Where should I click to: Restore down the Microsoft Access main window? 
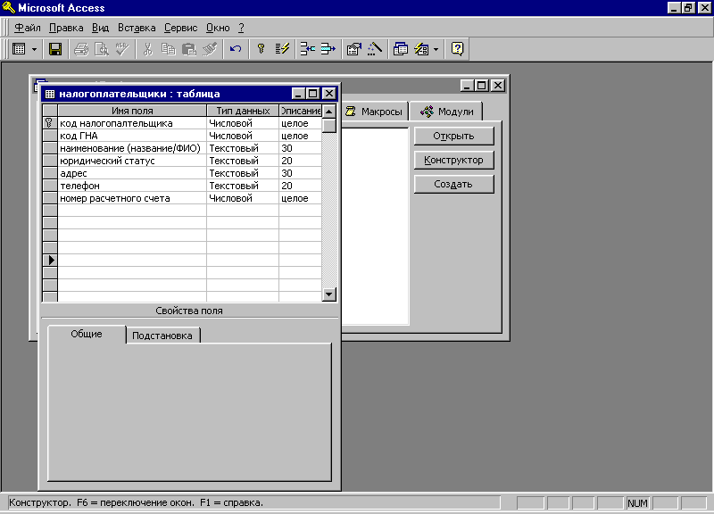[688, 8]
